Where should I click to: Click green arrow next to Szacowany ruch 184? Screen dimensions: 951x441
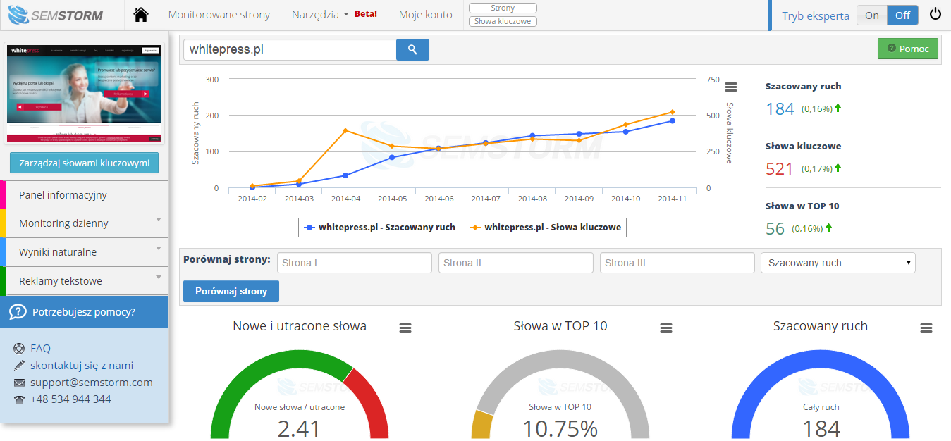[838, 108]
